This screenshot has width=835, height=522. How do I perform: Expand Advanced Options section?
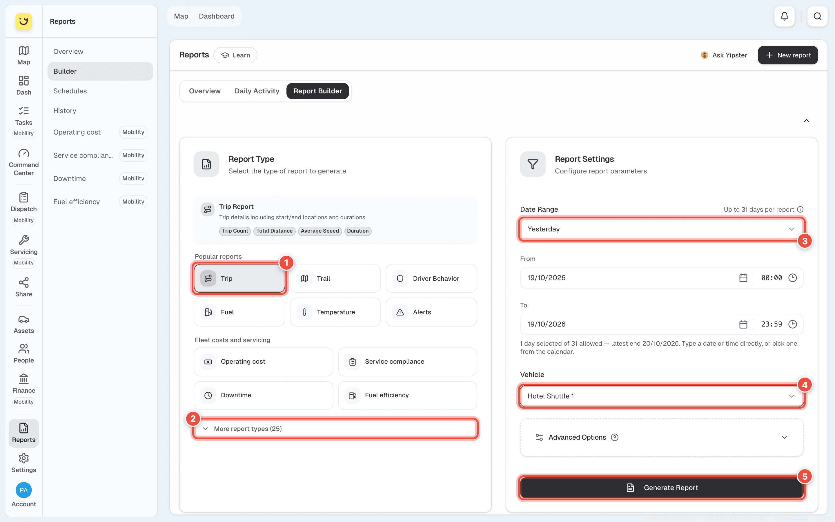coord(661,437)
